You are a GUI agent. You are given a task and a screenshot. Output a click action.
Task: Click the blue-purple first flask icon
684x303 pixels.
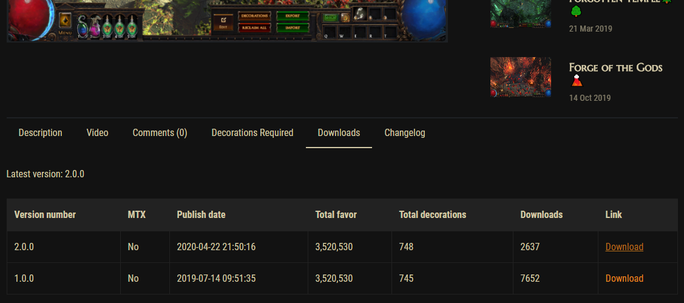point(82,26)
